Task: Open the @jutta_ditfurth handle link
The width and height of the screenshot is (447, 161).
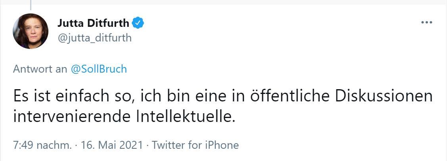Action: (x=94, y=38)
